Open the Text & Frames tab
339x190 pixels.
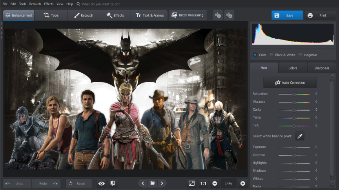point(149,15)
